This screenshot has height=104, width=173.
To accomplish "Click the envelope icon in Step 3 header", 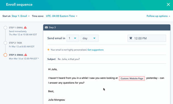I will tap(46, 27).
